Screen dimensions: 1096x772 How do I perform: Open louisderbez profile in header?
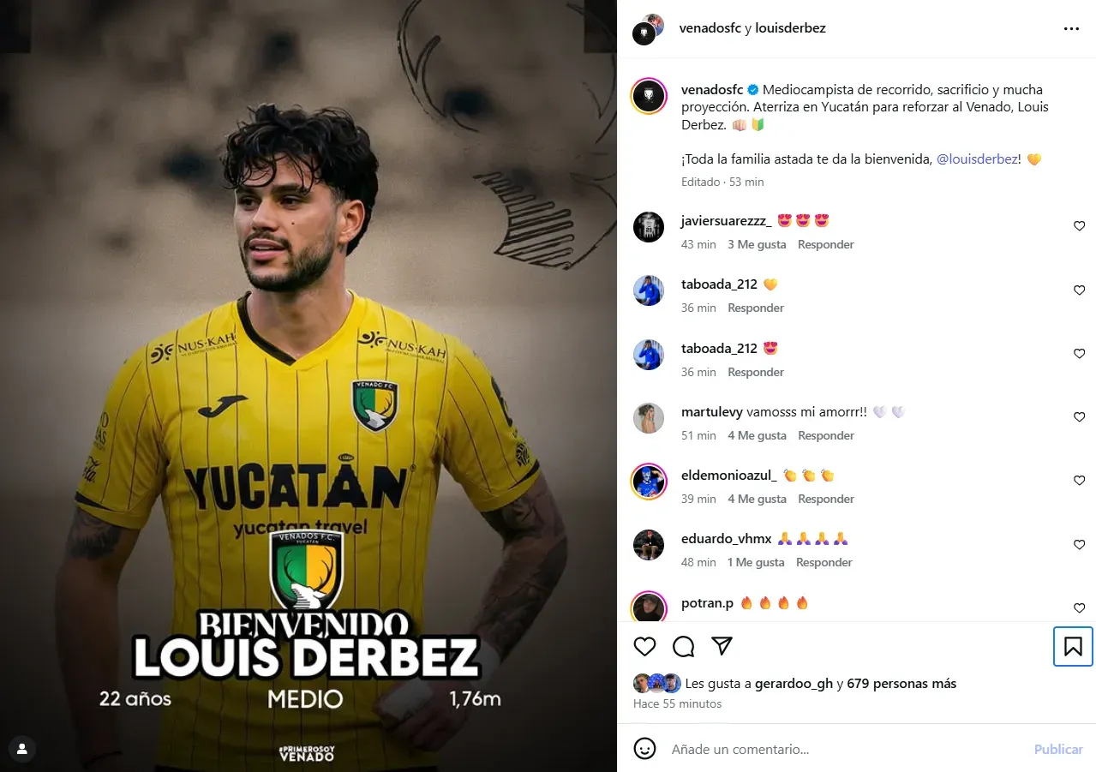coord(790,28)
